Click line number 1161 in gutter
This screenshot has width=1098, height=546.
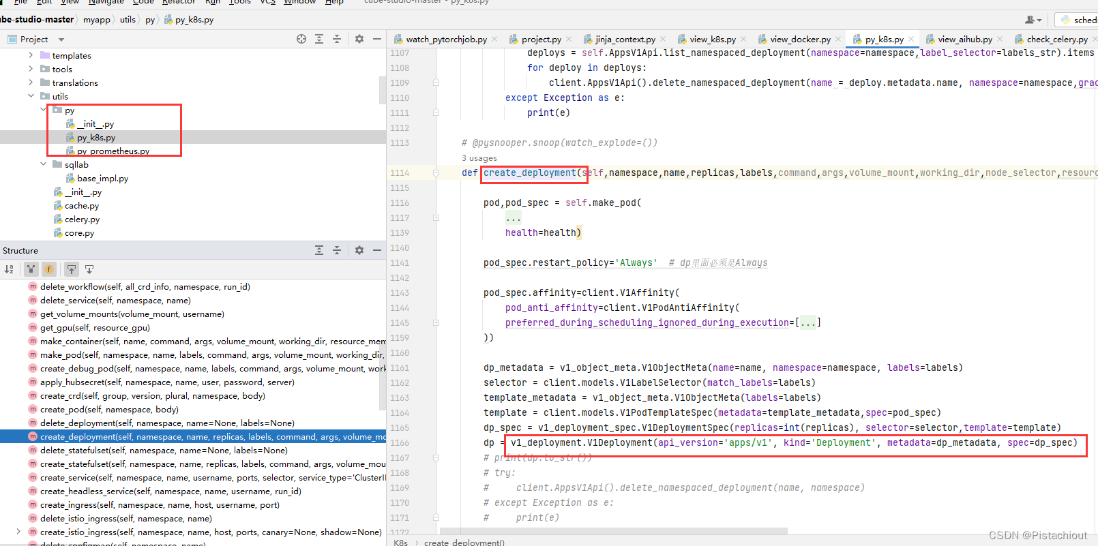click(x=400, y=368)
